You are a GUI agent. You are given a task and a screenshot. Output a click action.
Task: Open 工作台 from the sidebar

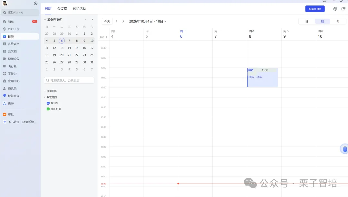pyautogui.click(x=20, y=74)
